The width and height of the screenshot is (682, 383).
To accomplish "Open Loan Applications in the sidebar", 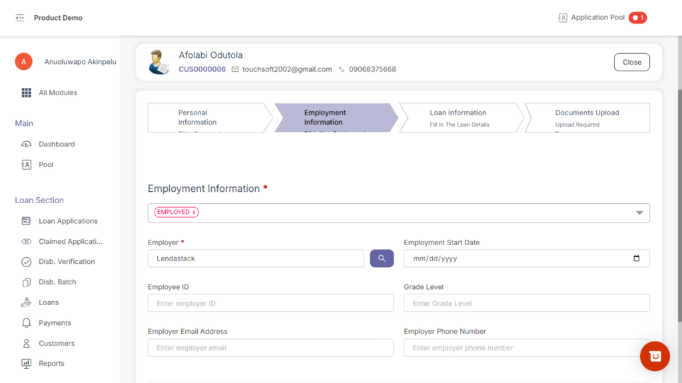I will pyautogui.click(x=68, y=221).
